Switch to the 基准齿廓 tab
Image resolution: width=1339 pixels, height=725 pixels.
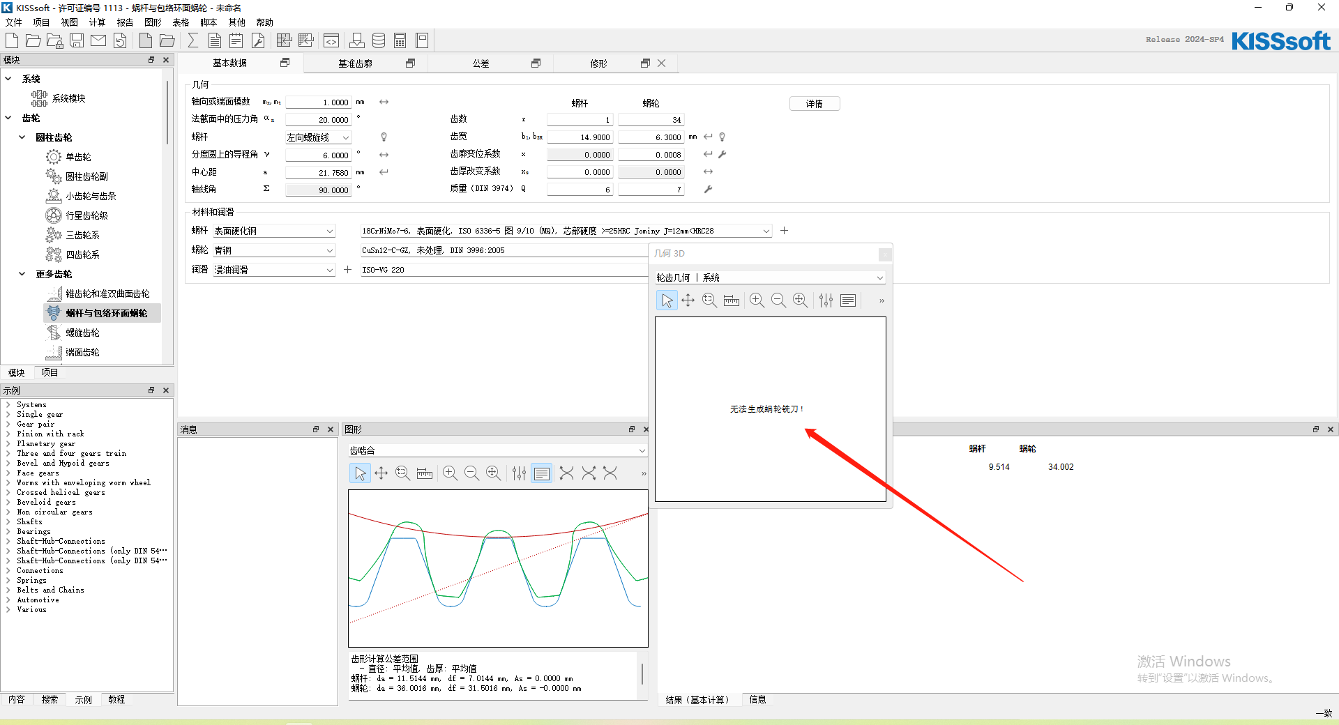click(355, 63)
